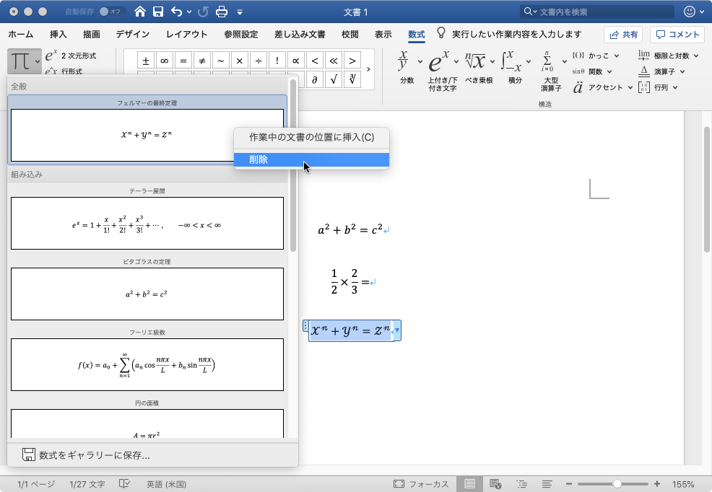The height and width of the screenshot is (492, 712).
Task: Click the Undo arrow icon
Action: click(177, 12)
